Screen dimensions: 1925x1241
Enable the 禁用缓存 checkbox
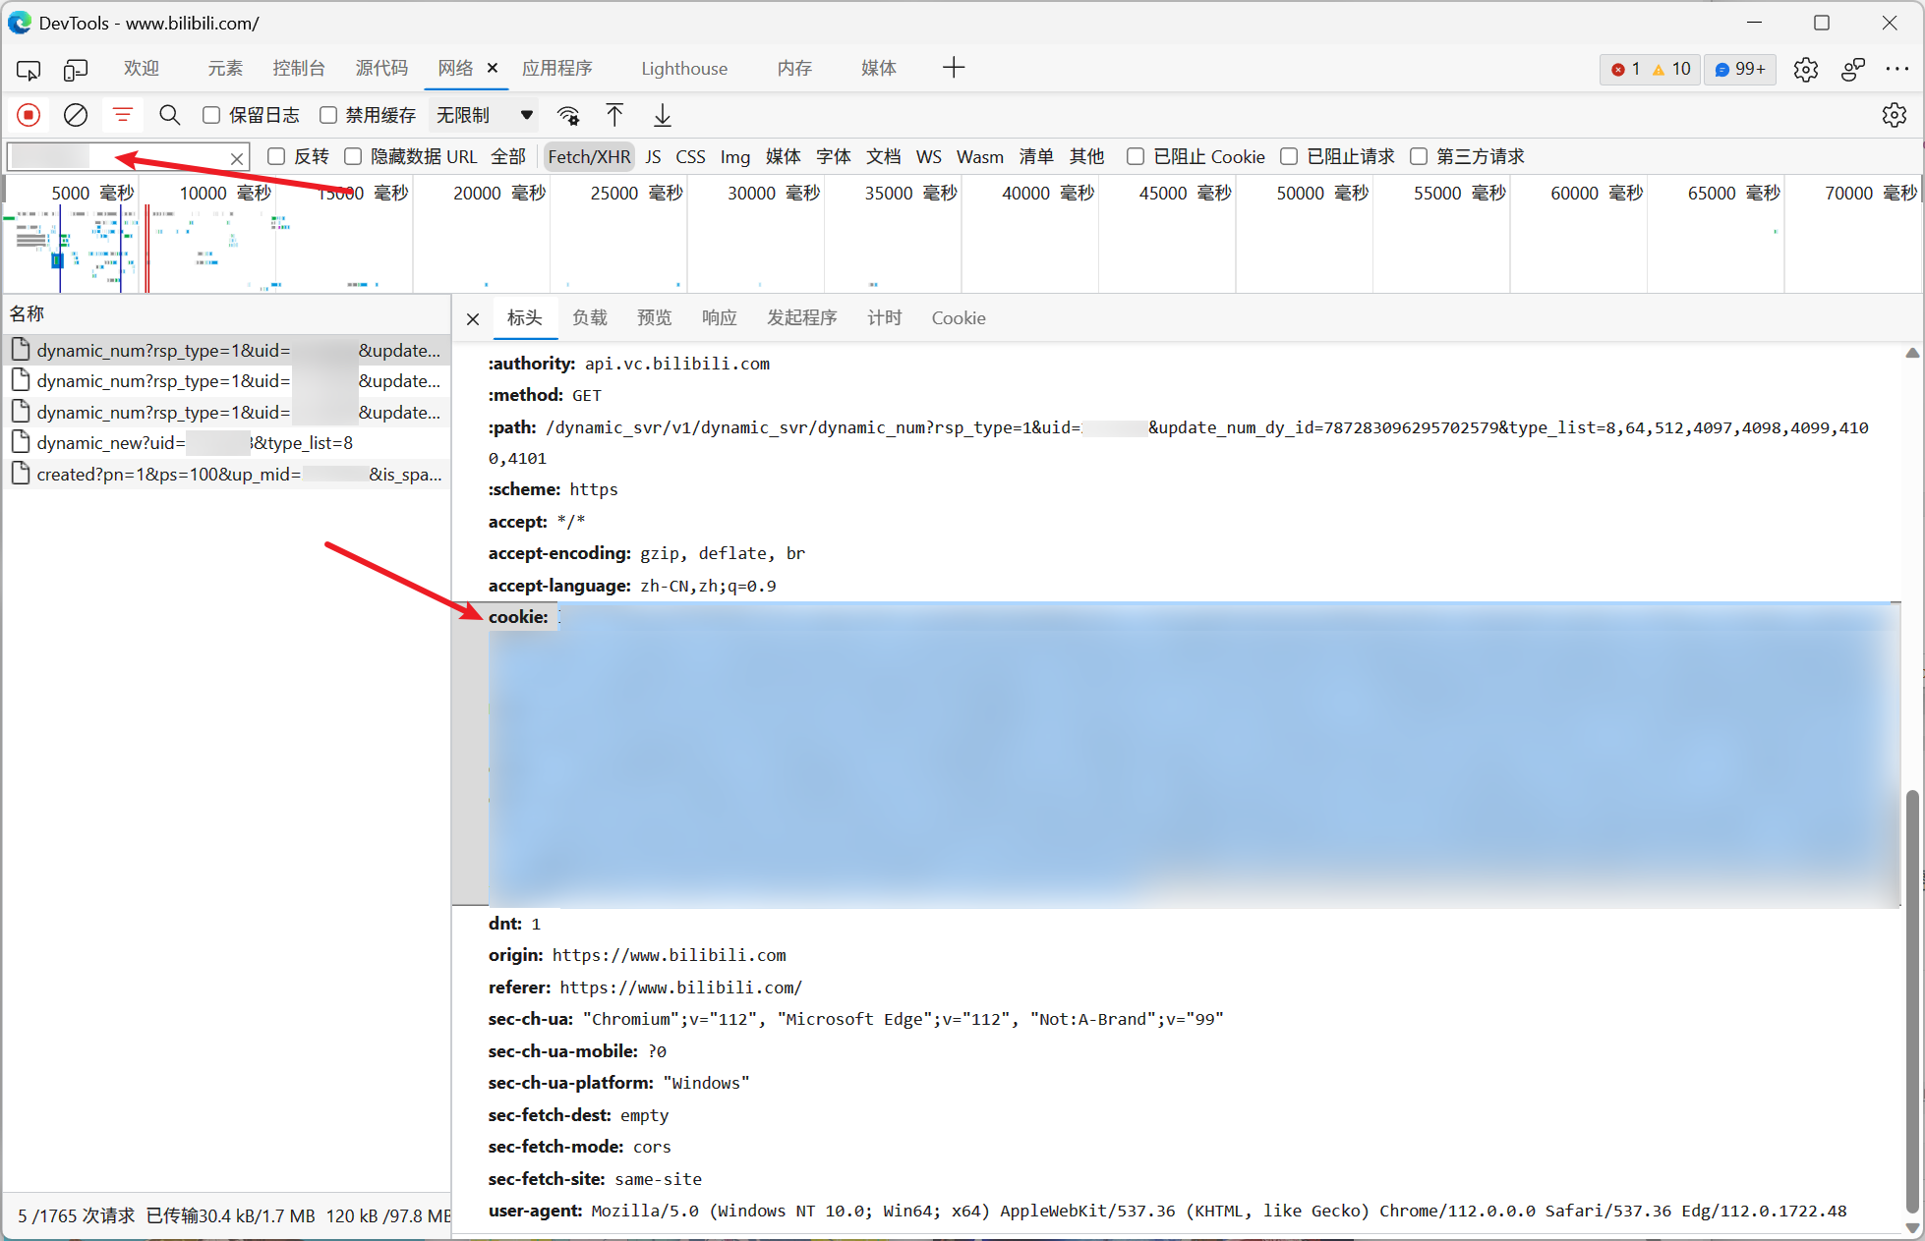328,115
